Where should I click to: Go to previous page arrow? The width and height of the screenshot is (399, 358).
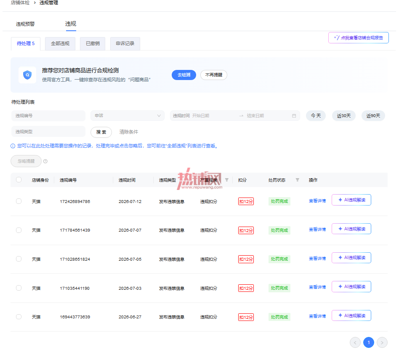click(x=355, y=342)
